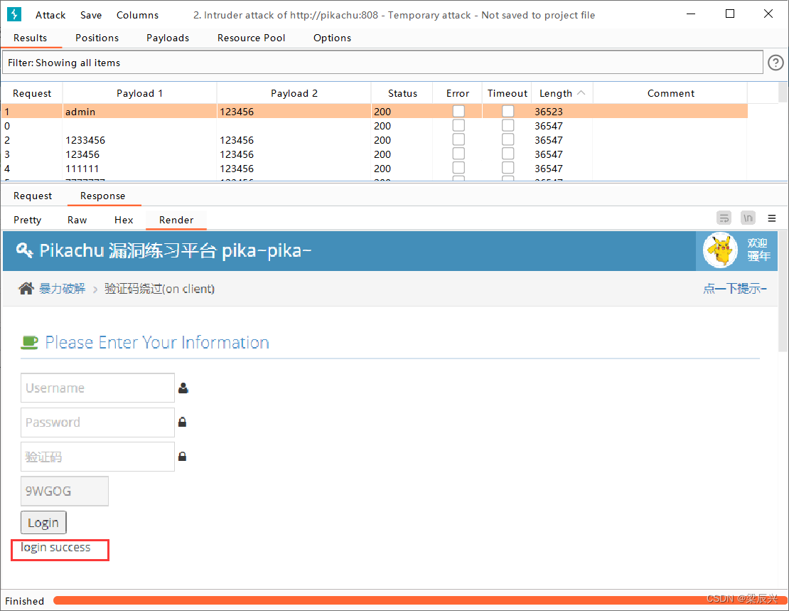Sort by the Status column header
This screenshot has width=789, height=611.
pyautogui.click(x=402, y=93)
